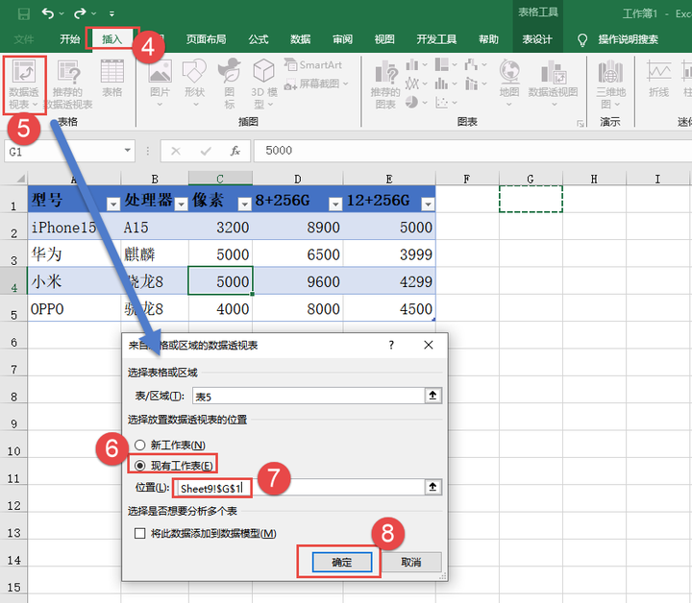Select Existing Worksheet (现有工作表) radio option
This screenshot has height=603, width=692.
(173, 466)
